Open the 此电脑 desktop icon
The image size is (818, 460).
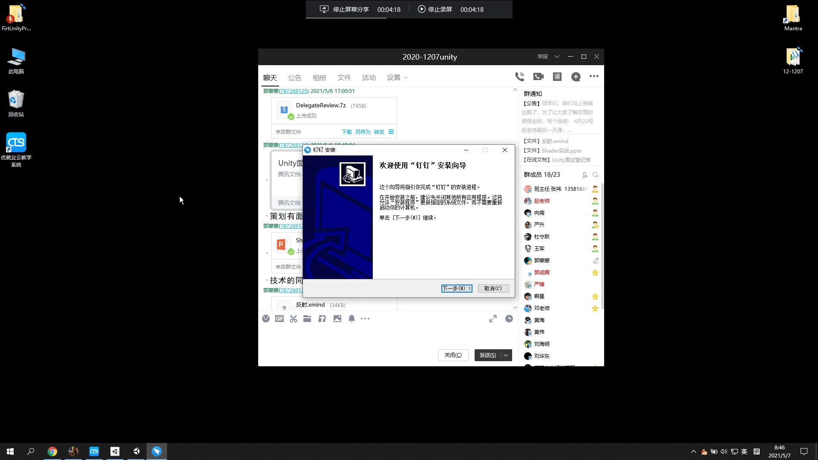(16, 60)
